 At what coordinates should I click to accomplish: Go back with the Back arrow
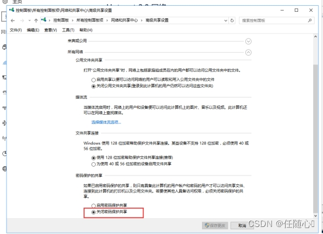click(13, 20)
